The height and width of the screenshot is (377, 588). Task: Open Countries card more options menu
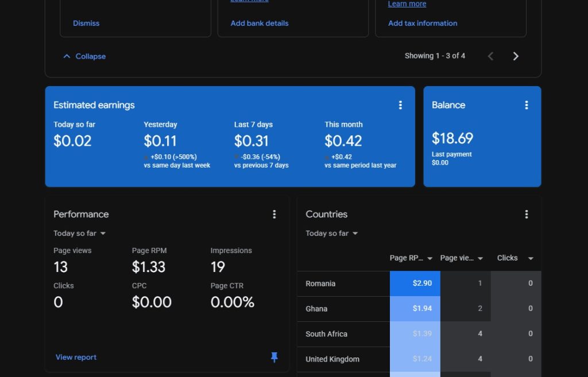(x=526, y=214)
